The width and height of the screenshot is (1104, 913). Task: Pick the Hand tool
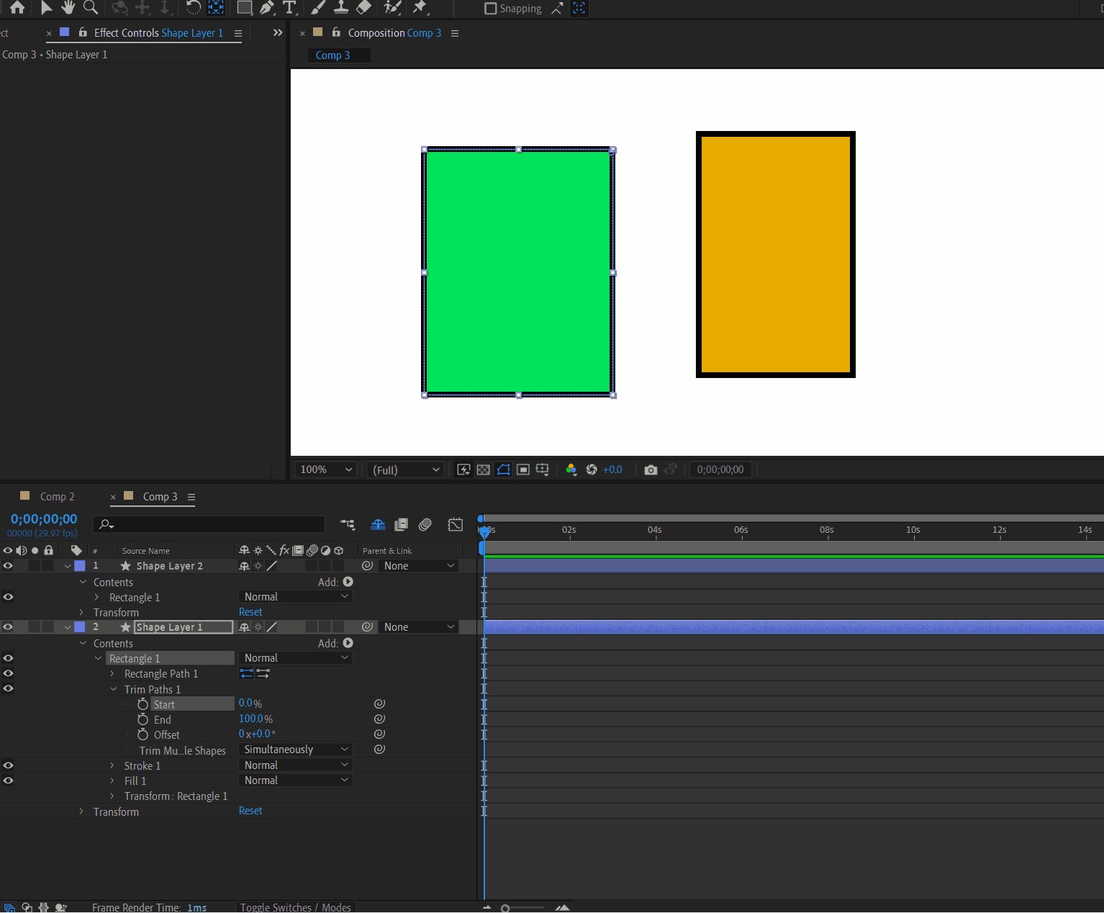point(68,8)
